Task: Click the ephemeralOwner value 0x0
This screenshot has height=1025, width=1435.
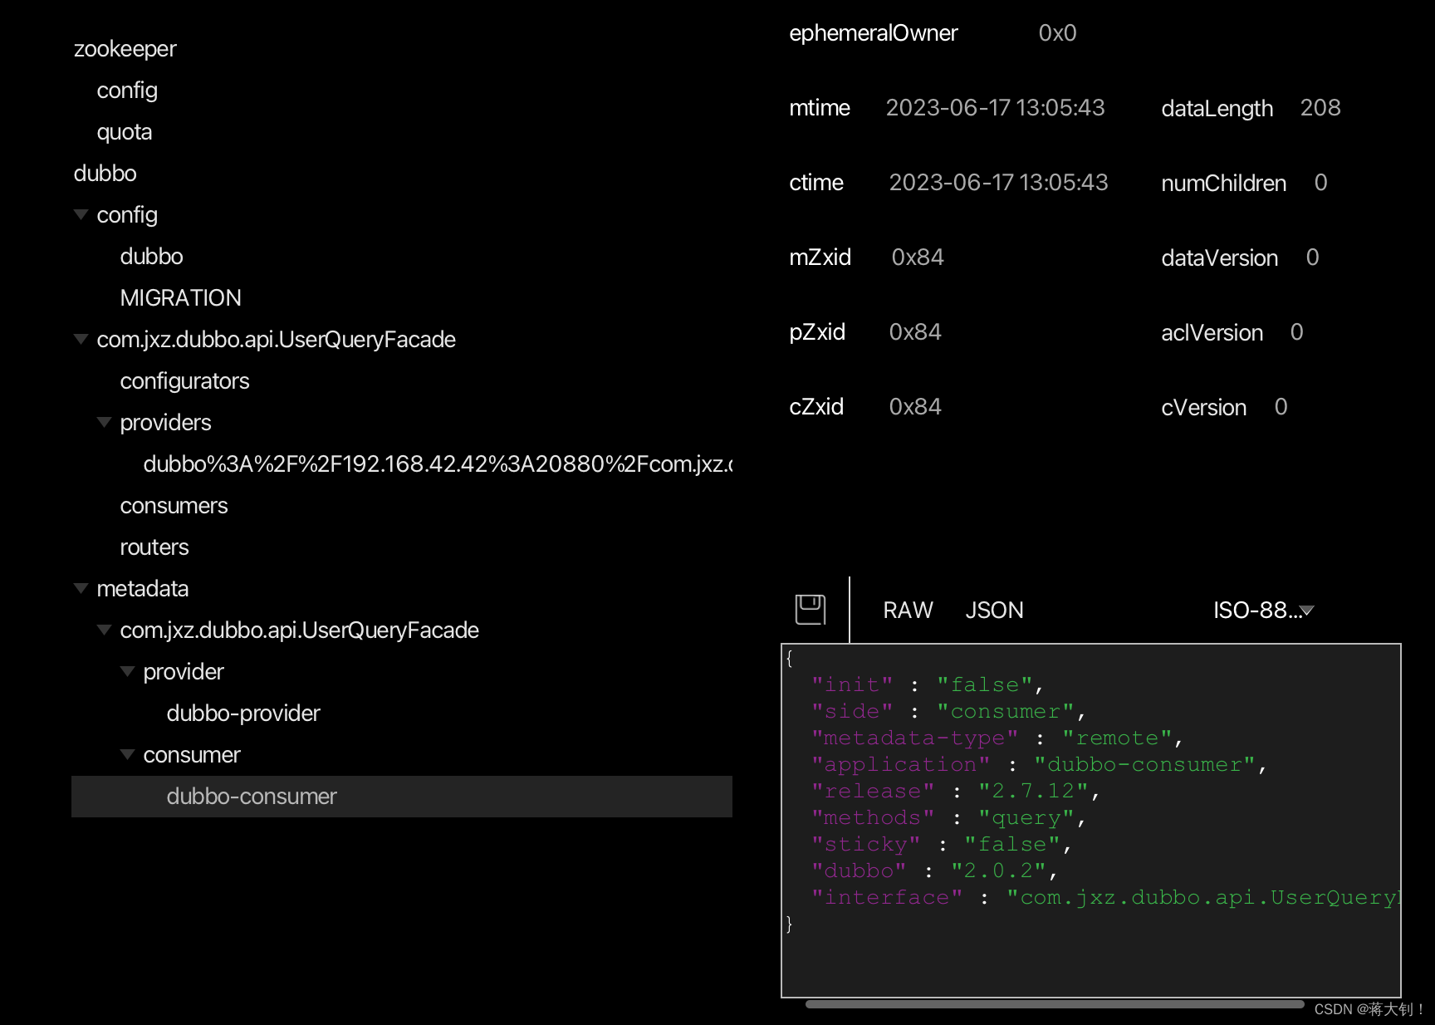Action: 1057,33
